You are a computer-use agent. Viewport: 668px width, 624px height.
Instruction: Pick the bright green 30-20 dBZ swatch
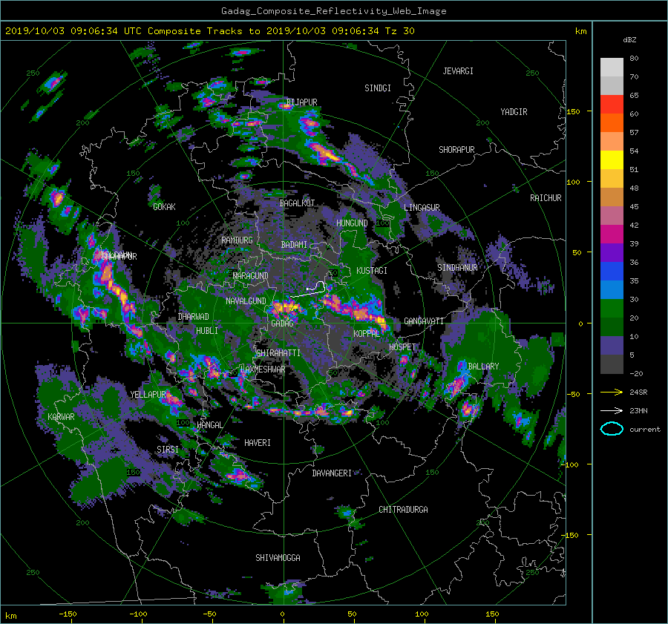coord(612,308)
